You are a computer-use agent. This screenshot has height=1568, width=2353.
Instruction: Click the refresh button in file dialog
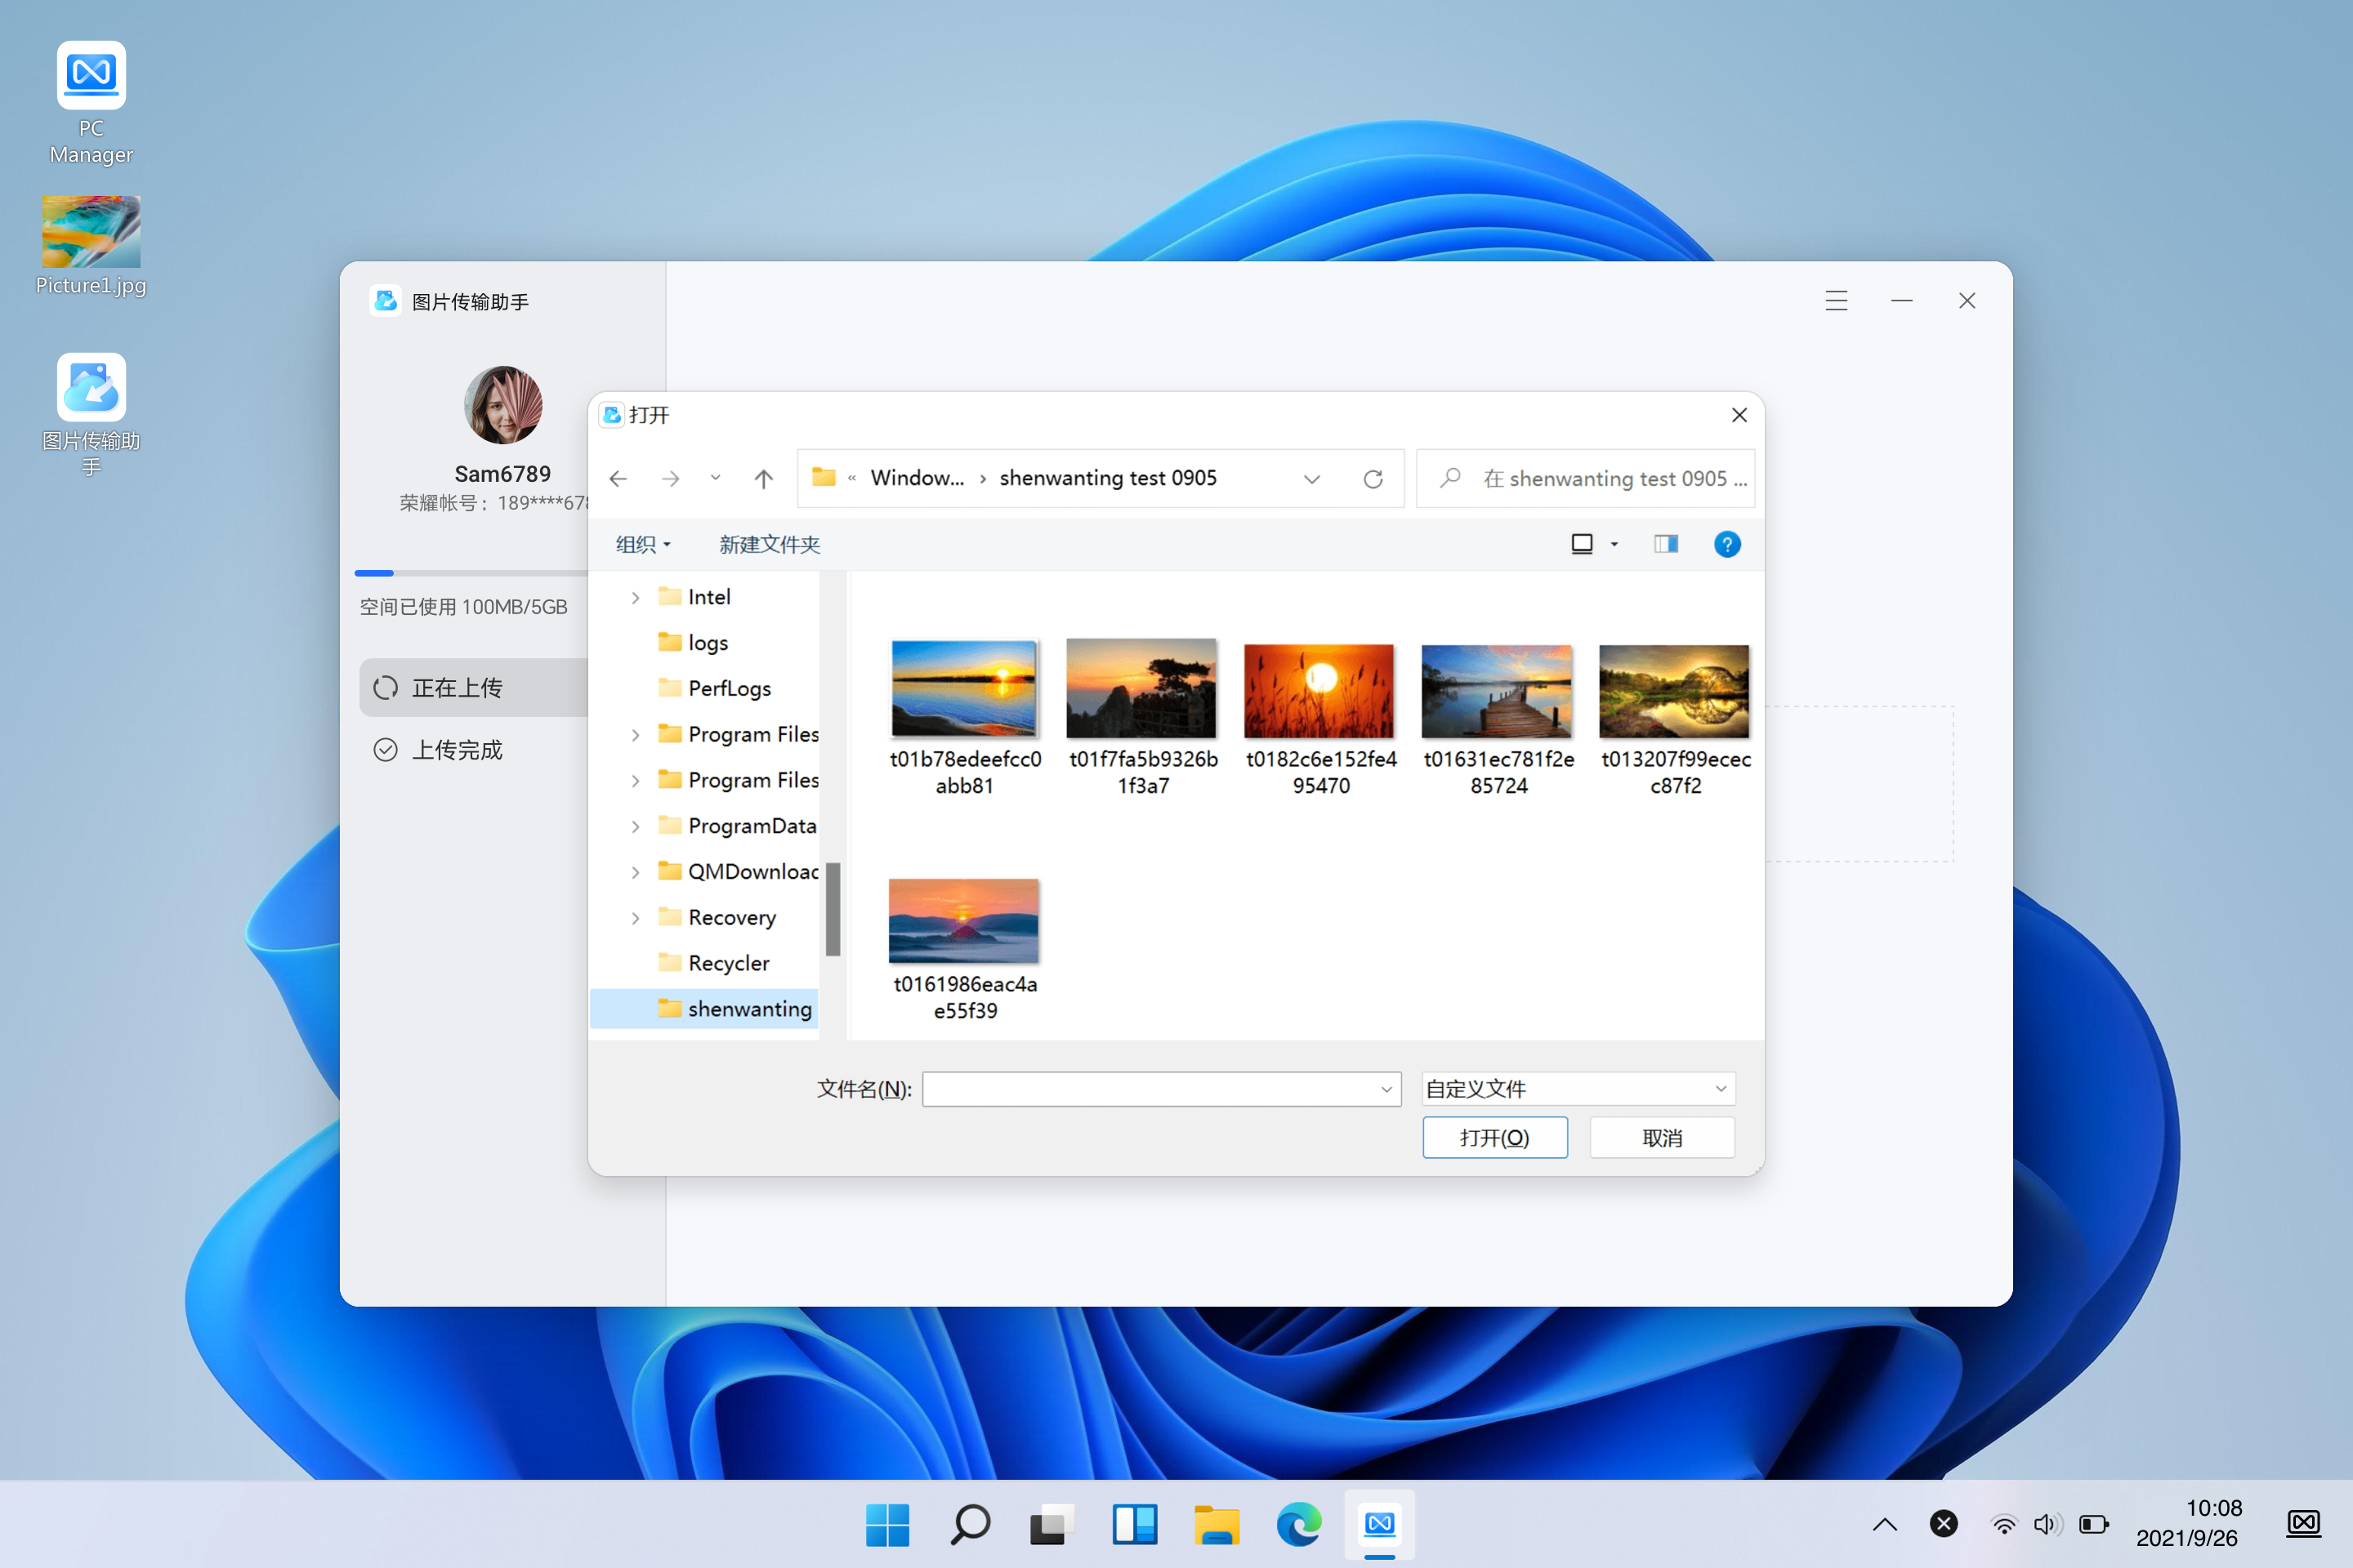[1374, 478]
